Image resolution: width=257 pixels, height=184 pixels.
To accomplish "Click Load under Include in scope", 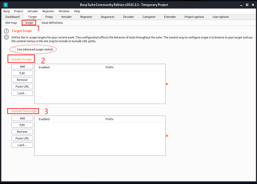I will 22,93.
